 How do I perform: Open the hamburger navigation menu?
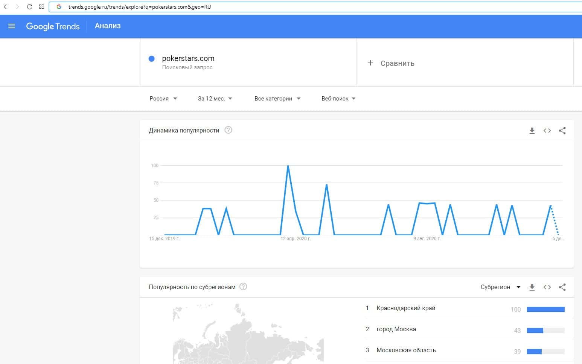click(12, 26)
